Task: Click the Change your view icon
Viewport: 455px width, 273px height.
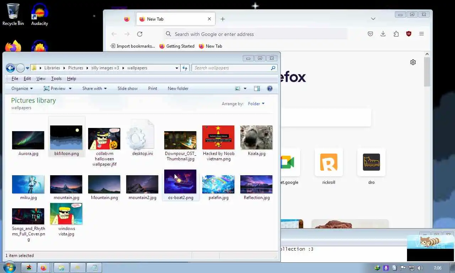Action: tap(237, 89)
